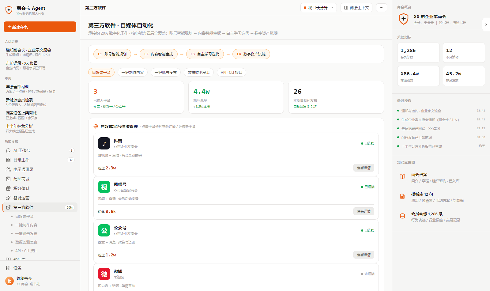Open 设置 sliders icon
This screenshot has height=291, width=490.
tap(8, 268)
